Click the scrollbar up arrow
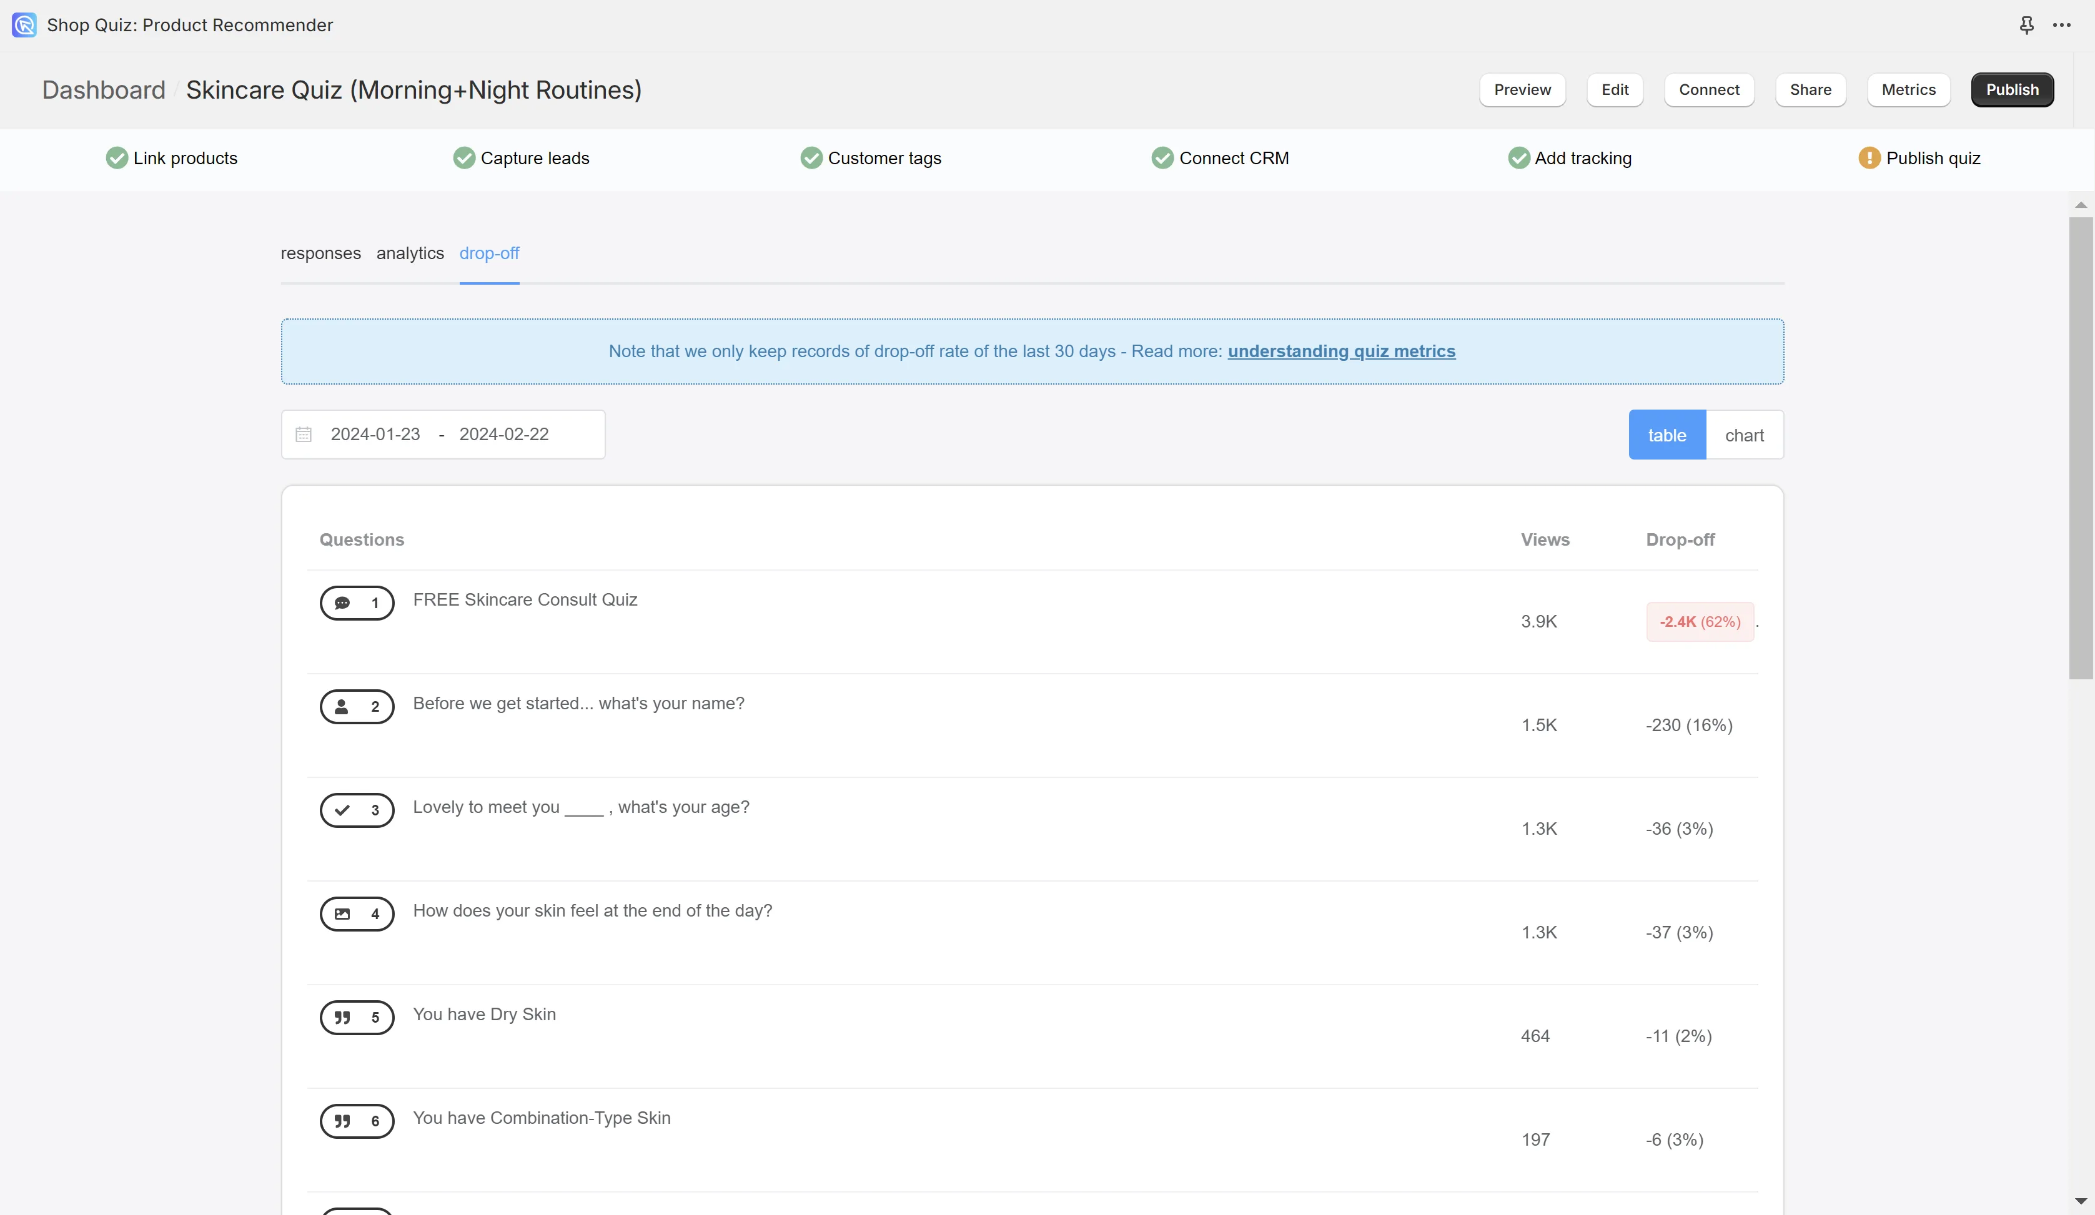 (2081, 205)
